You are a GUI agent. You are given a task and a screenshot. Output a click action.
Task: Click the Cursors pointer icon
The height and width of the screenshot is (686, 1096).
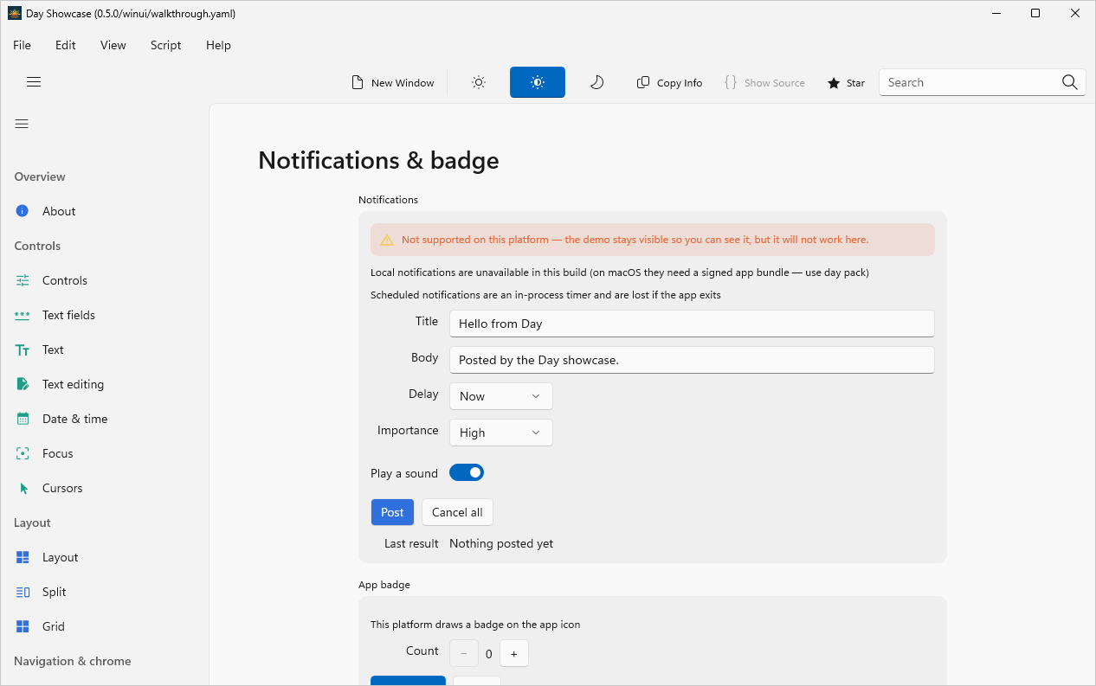click(x=23, y=488)
